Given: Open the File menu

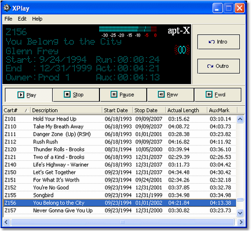Looking at the screenshot, I should 8,19.
